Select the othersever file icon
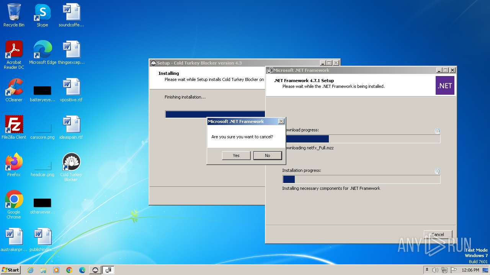The width and height of the screenshot is (490, 275). [x=42, y=205]
